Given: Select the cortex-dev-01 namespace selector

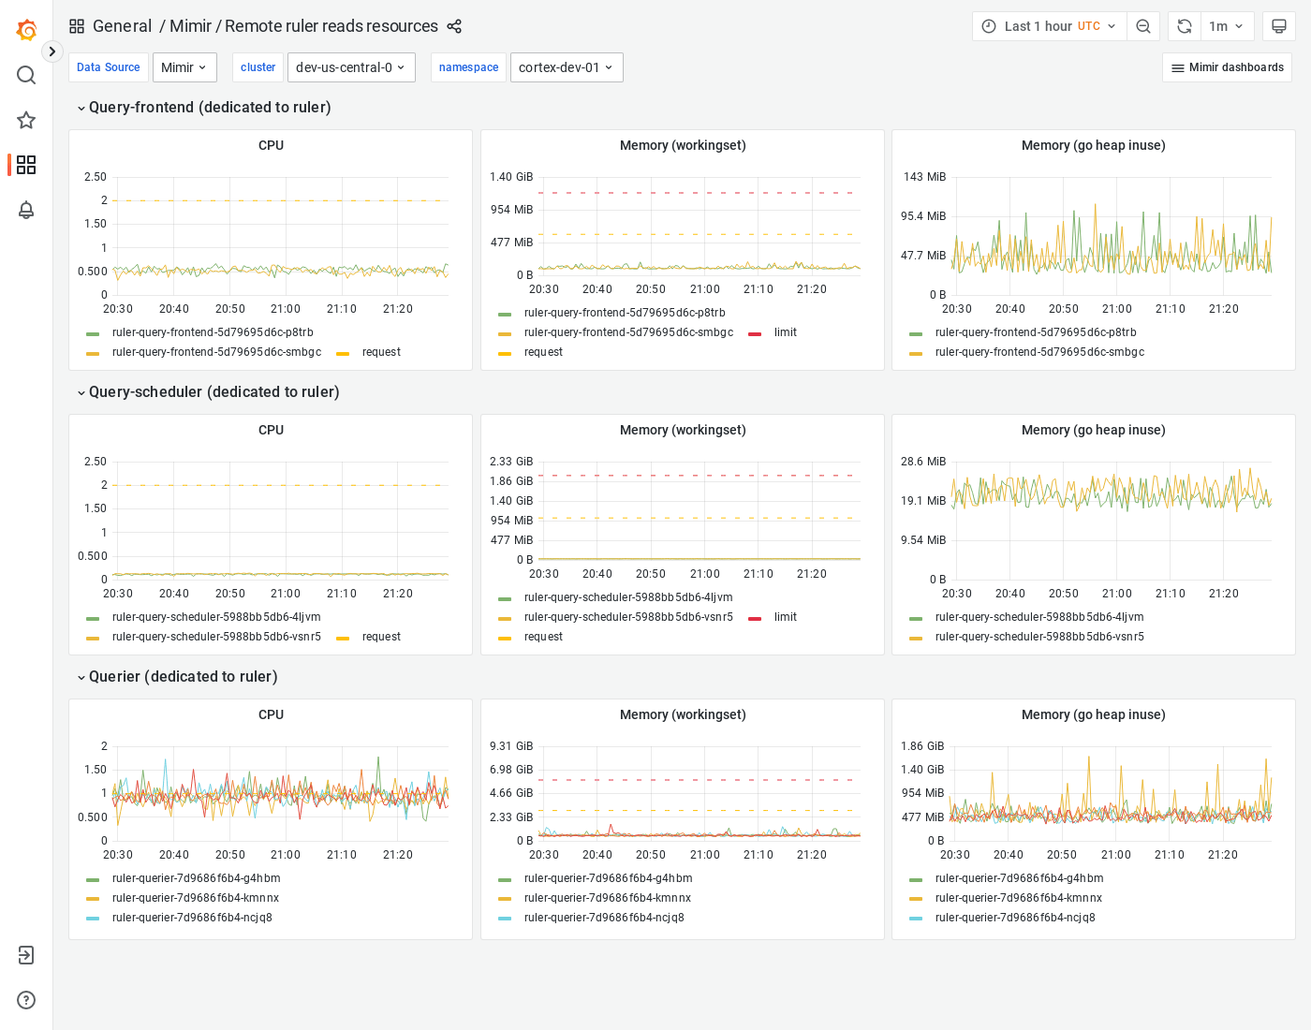Looking at the screenshot, I should pos(567,67).
